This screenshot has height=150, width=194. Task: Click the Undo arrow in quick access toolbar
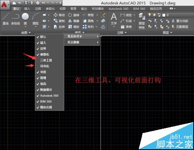(43, 3)
